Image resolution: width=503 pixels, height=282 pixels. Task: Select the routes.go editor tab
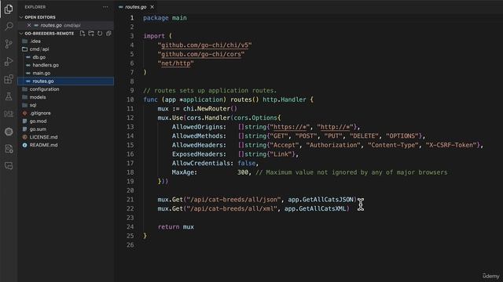point(136,7)
